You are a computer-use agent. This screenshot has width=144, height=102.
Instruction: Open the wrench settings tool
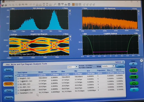55,4
